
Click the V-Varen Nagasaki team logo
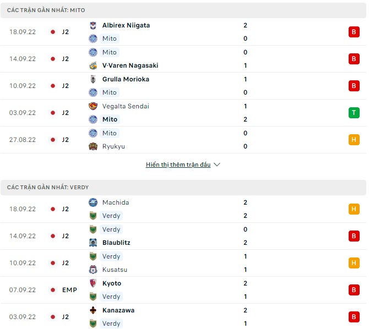[93, 65]
